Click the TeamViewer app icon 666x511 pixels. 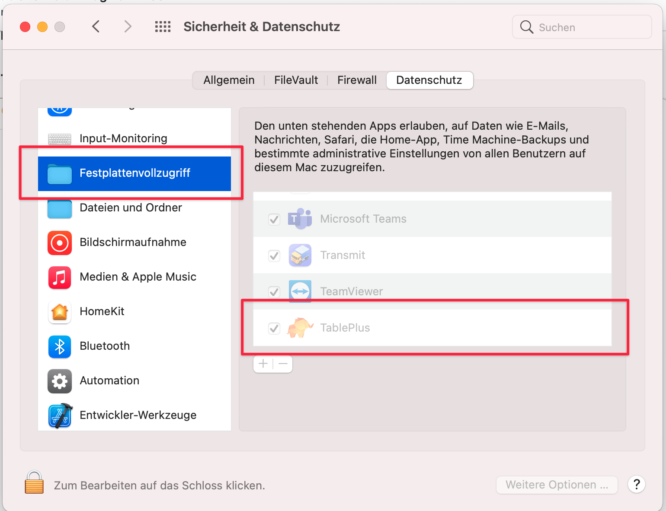coord(300,291)
